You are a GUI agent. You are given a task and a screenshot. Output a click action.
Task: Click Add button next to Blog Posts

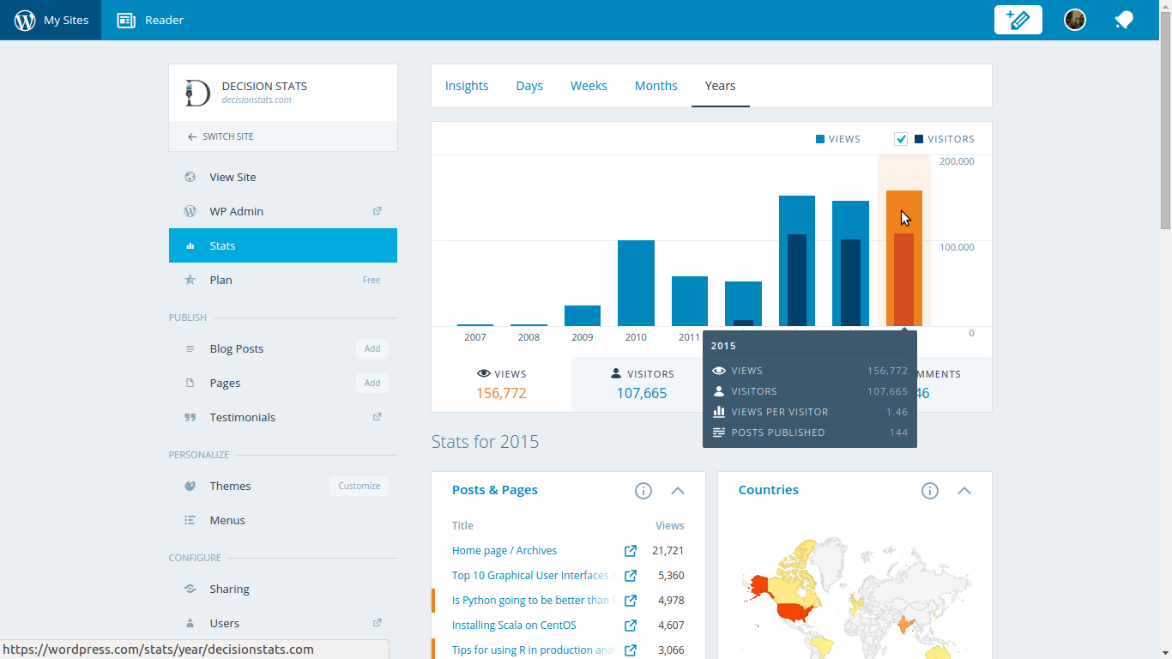click(x=372, y=348)
